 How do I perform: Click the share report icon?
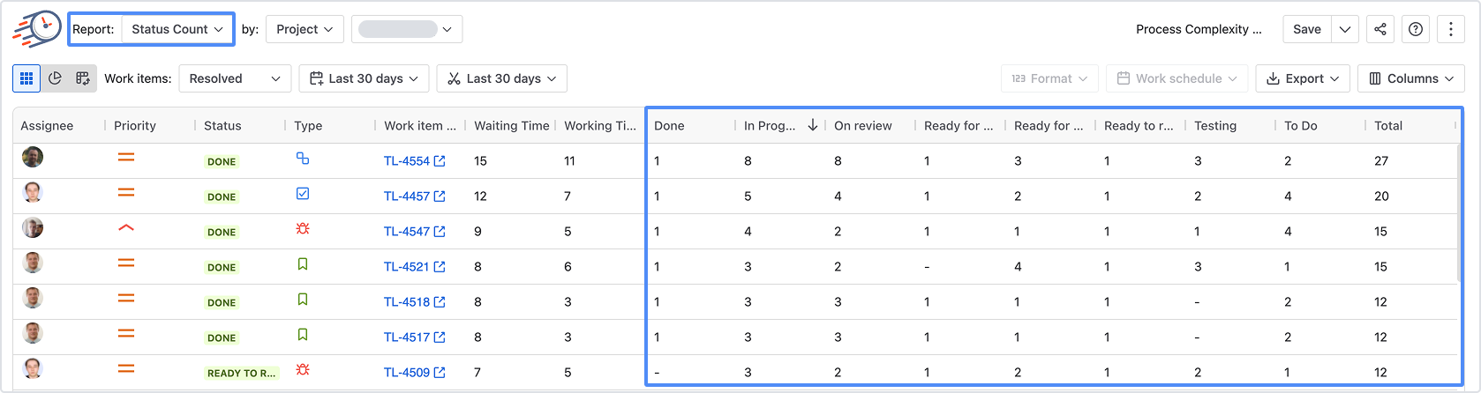(1380, 29)
